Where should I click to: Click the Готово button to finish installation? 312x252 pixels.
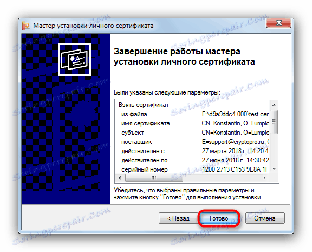[x=219, y=218]
